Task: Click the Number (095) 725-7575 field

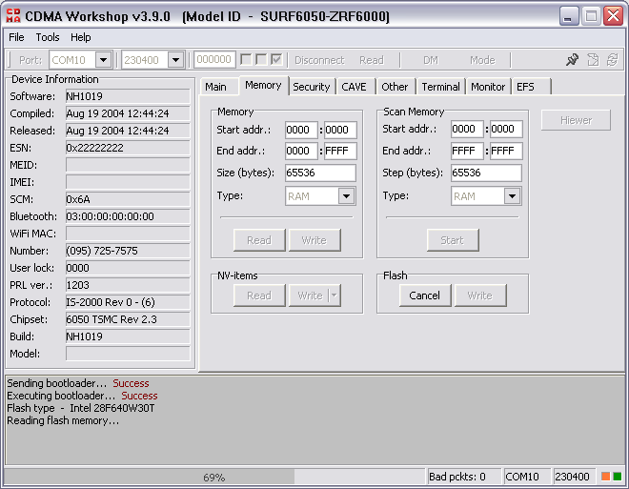Action: pyautogui.click(x=128, y=251)
